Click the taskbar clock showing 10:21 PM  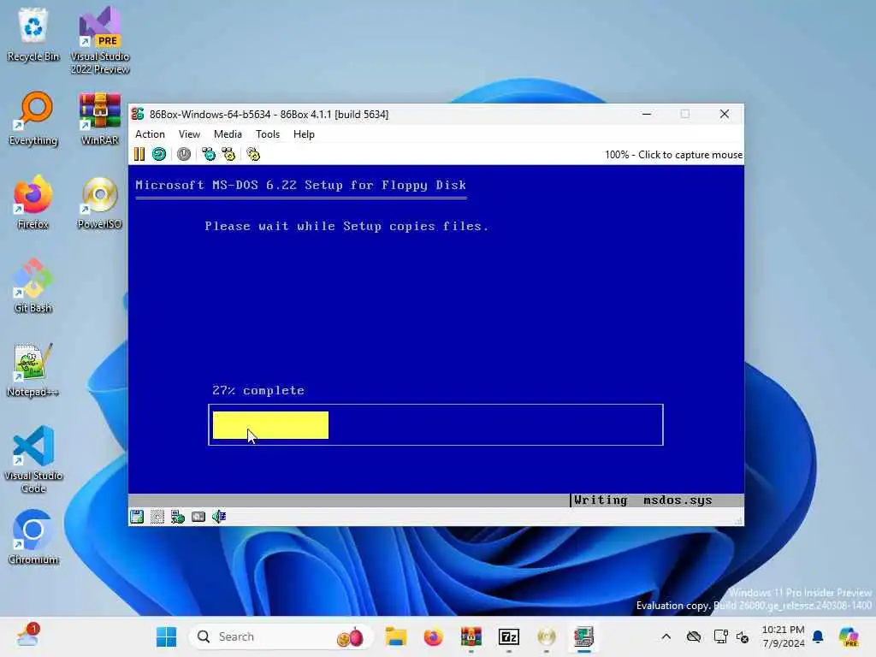coord(784,636)
